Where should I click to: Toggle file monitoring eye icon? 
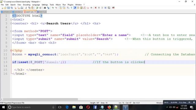coord(91,8)
